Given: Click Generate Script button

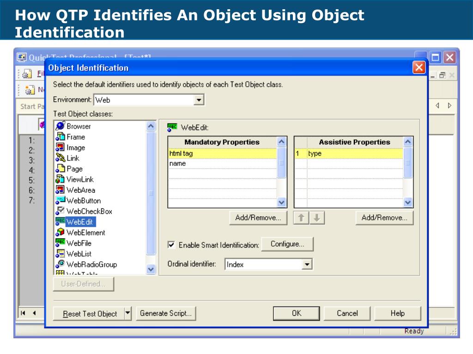Looking at the screenshot, I should tap(166, 313).
